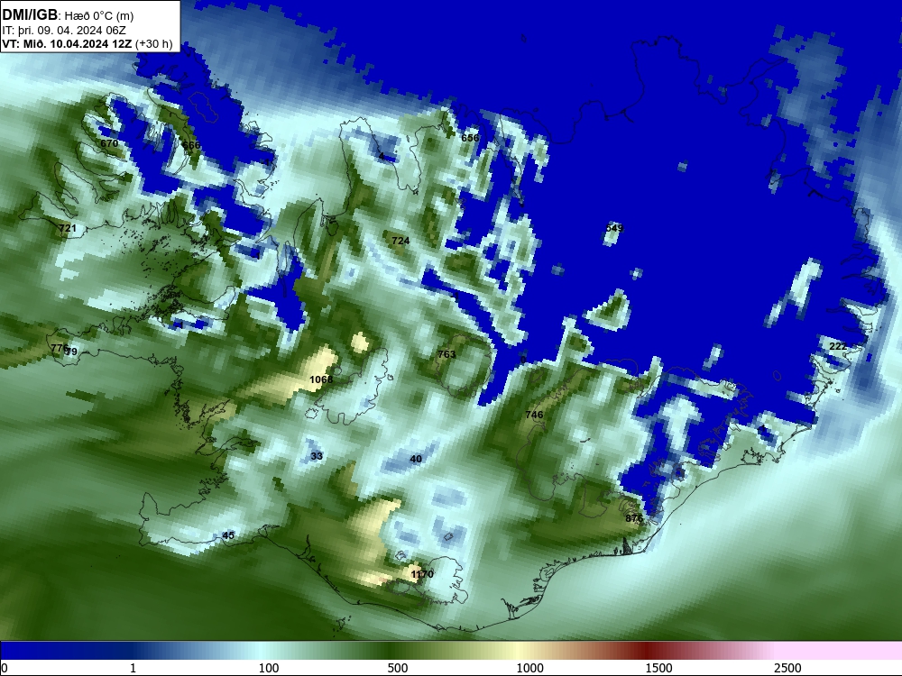The width and height of the screenshot is (902, 676).
Task: Click the color scale label 1000
Action: (x=529, y=668)
